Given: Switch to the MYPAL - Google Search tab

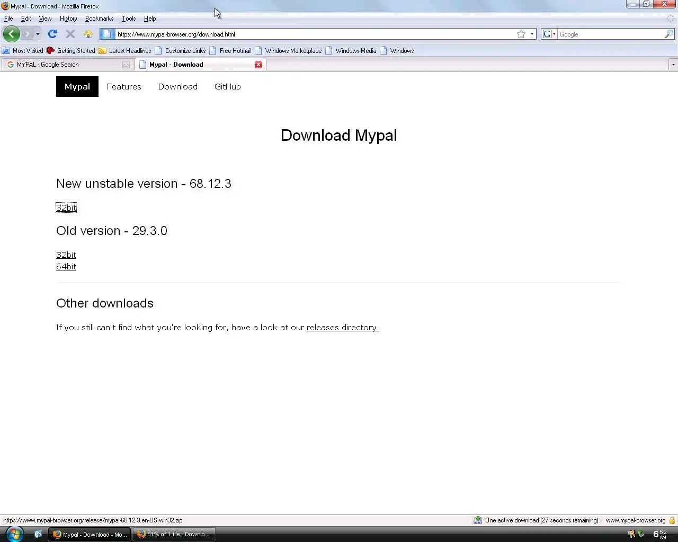Looking at the screenshot, I should click(x=67, y=65).
